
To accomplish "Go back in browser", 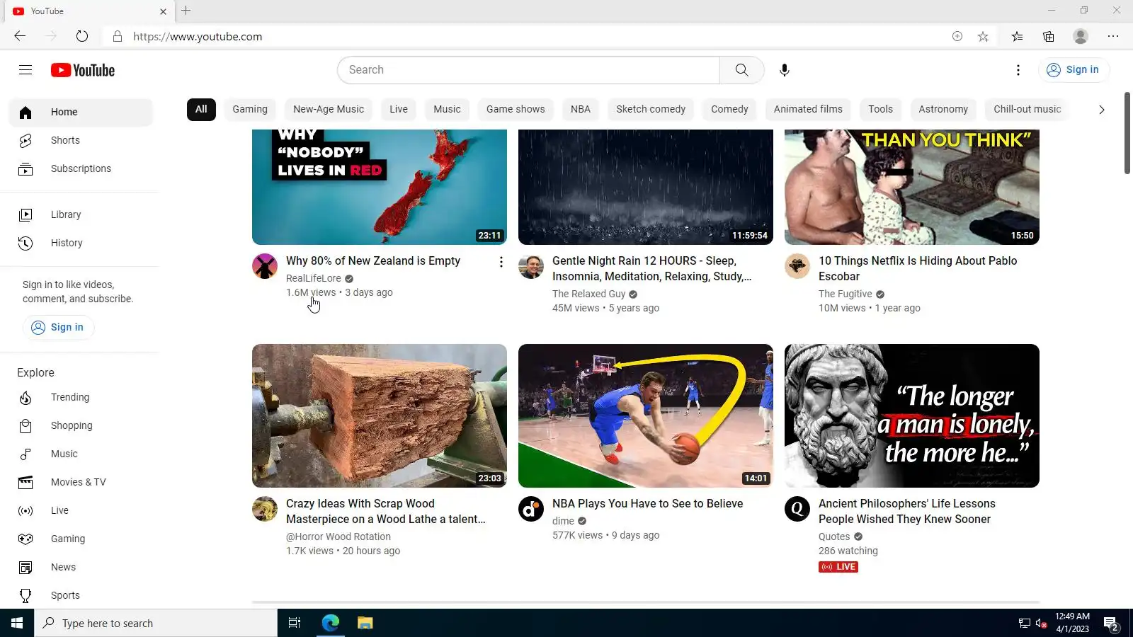I will tap(20, 36).
